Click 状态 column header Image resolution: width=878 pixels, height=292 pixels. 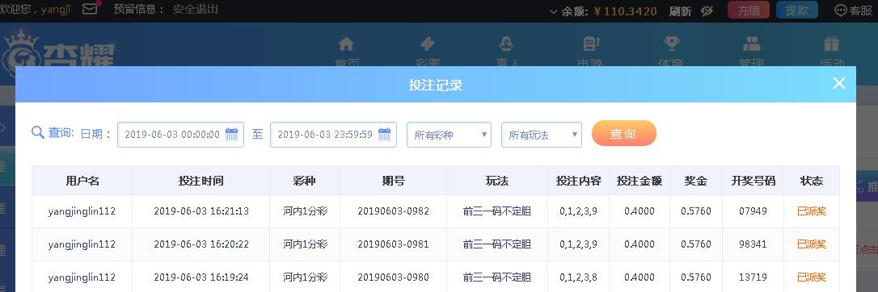812,181
